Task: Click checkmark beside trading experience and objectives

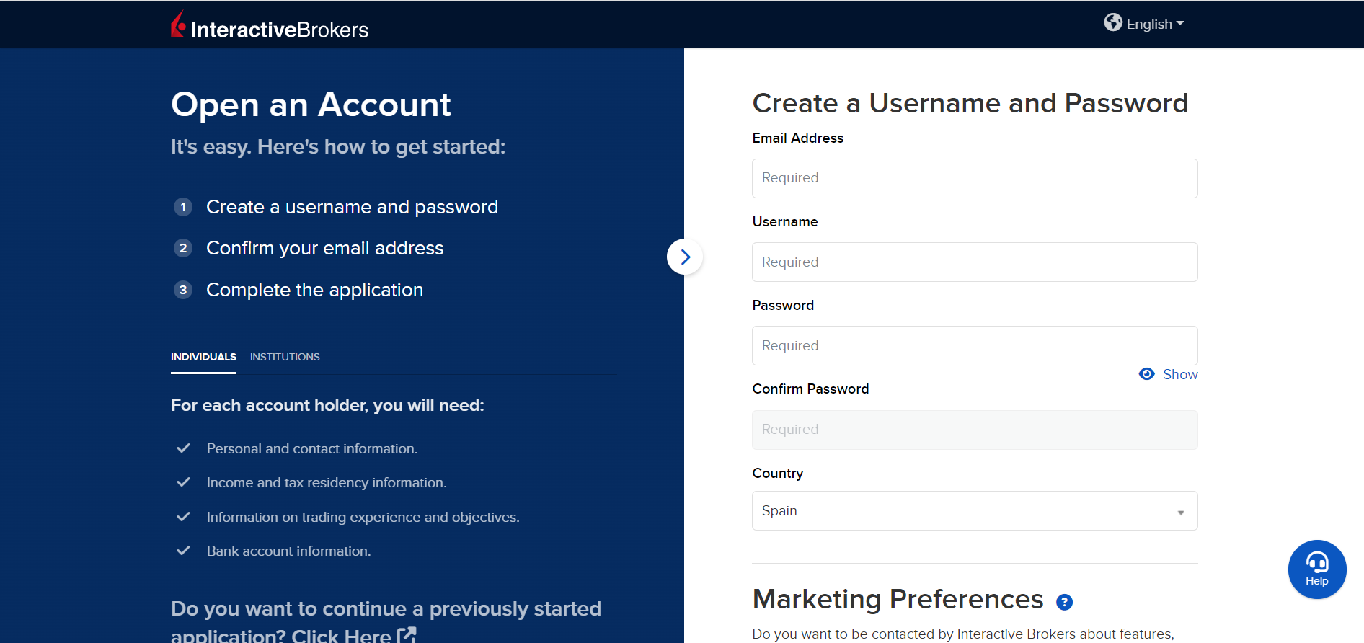Action: (x=184, y=517)
